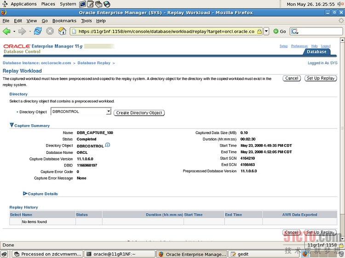Go to the browser Home icon

coord(62,31)
